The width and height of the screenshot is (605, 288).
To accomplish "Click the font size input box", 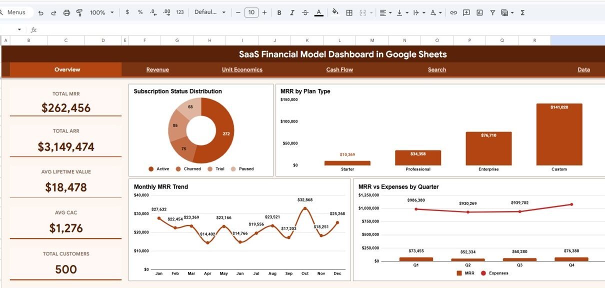I will [251, 12].
